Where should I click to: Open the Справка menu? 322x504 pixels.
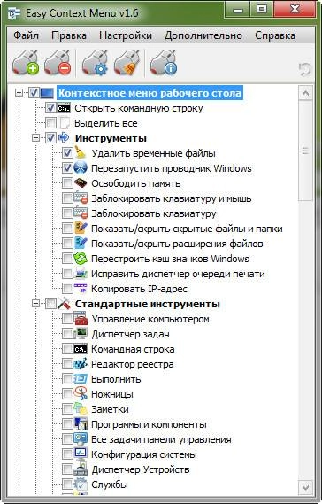click(275, 35)
